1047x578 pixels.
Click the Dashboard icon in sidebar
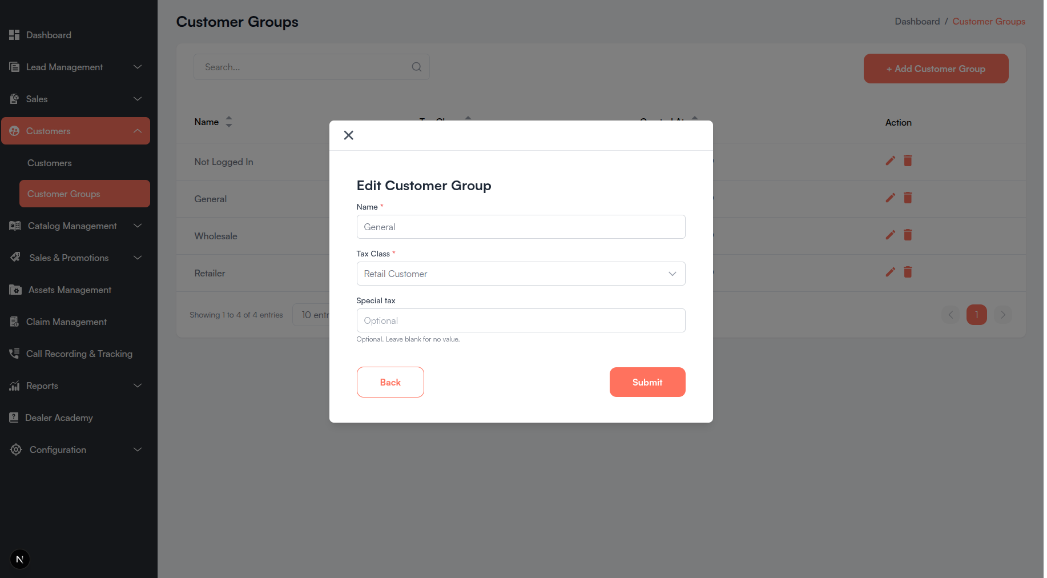pos(14,35)
